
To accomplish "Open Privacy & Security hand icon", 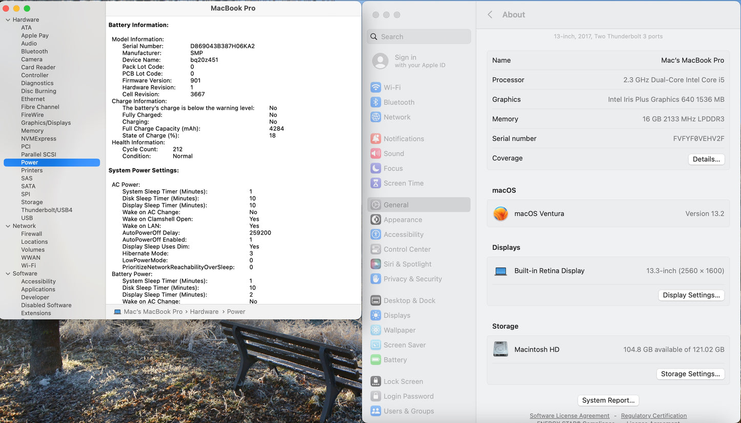I will point(376,279).
